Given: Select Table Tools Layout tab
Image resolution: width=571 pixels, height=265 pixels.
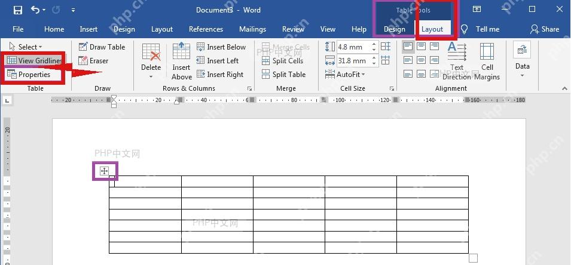Looking at the screenshot, I should coord(432,29).
